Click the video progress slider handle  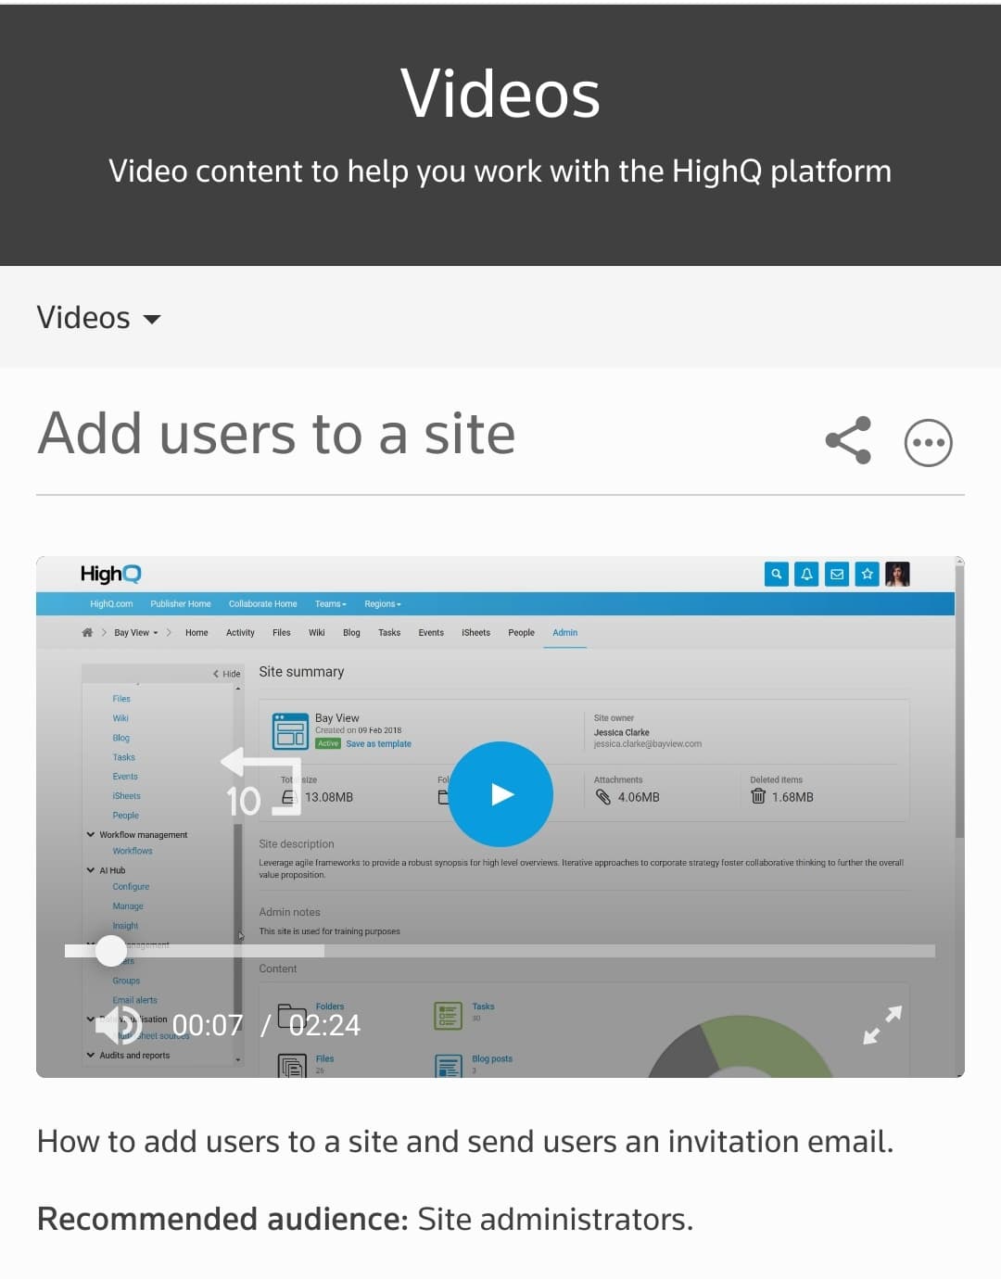[x=111, y=950]
